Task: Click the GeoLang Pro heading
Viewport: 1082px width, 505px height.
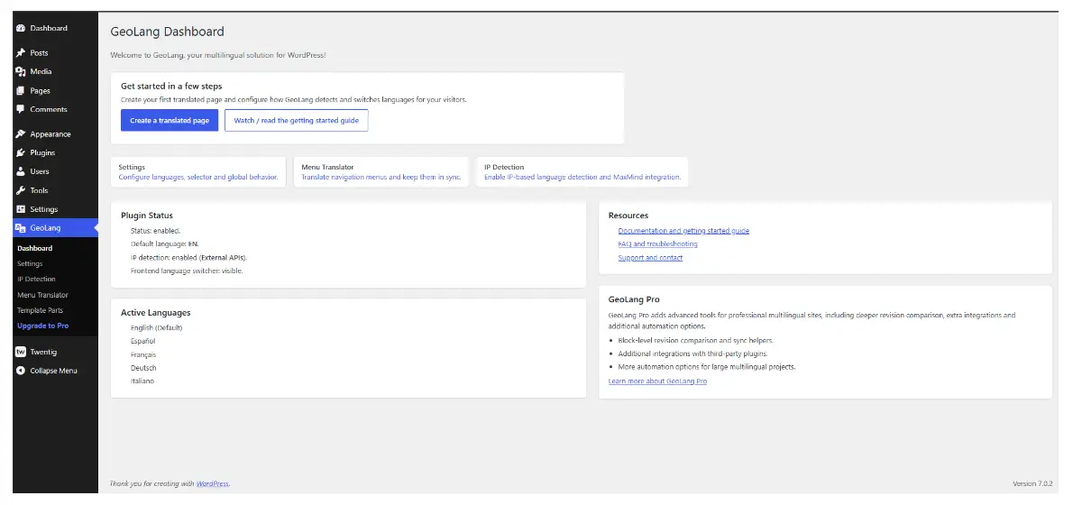Action: click(x=635, y=299)
